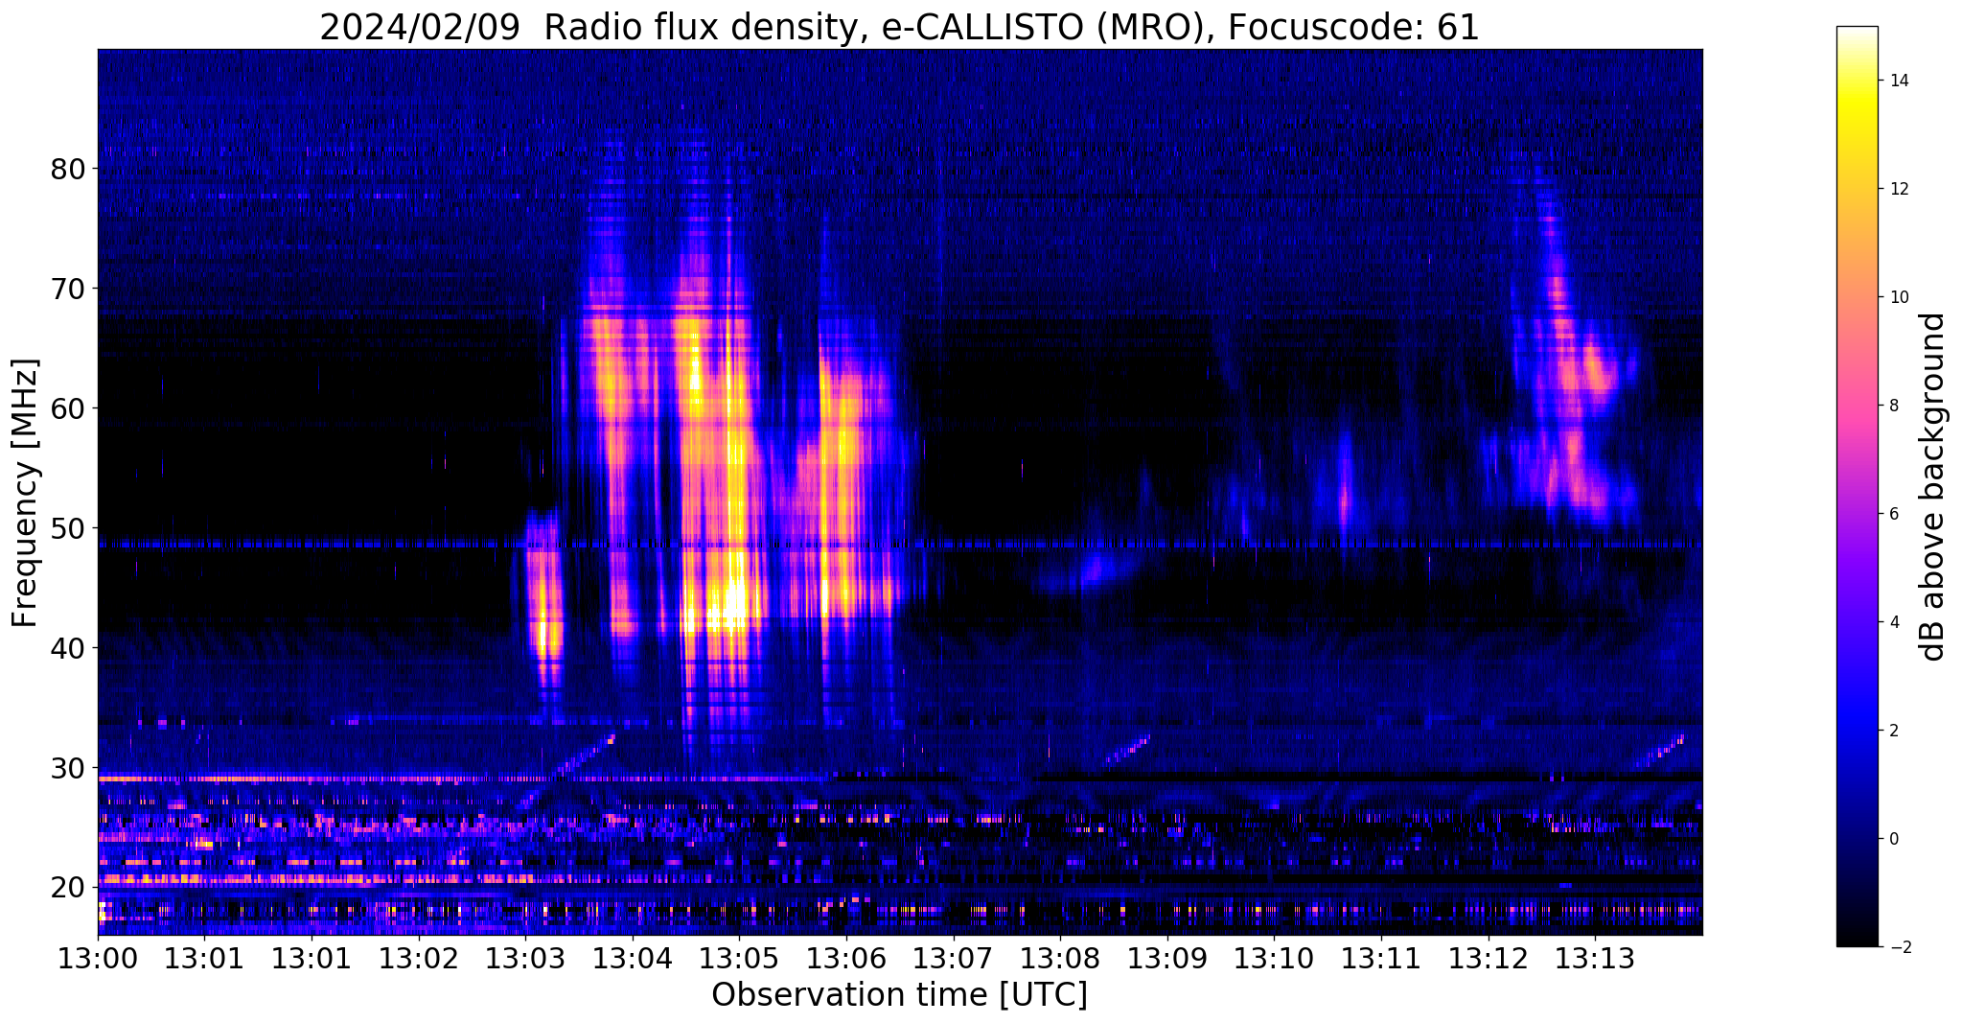This screenshot has width=1962, height=1023.
Task: Click the isolated bright burst near 13:03, 40 MHz
Action: [544, 614]
